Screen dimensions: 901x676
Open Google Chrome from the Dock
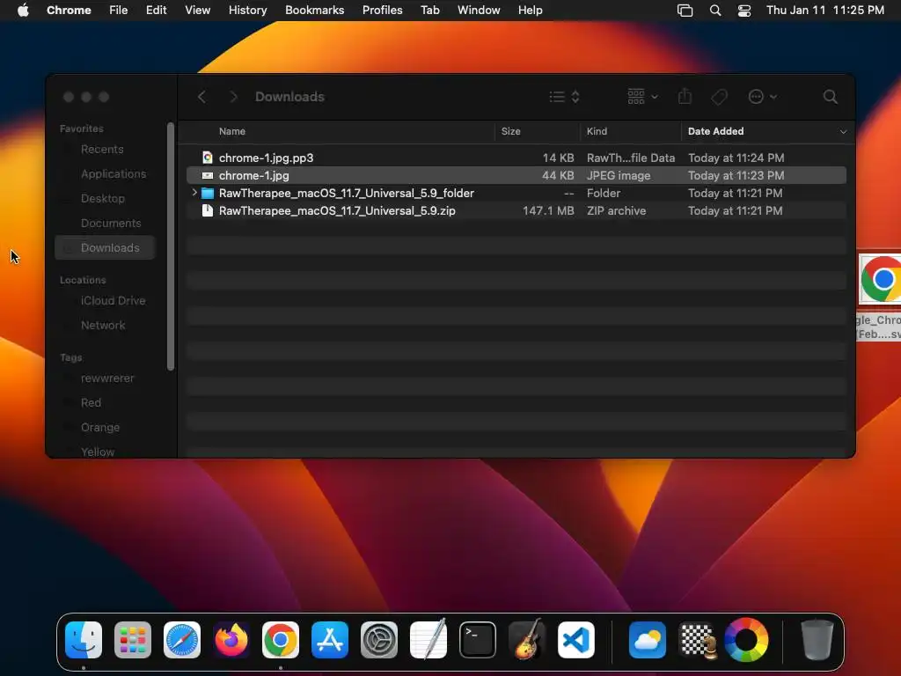click(x=281, y=640)
